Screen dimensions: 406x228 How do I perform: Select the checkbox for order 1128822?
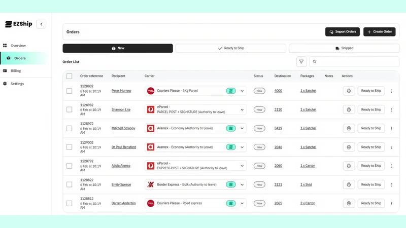pos(70,184)
